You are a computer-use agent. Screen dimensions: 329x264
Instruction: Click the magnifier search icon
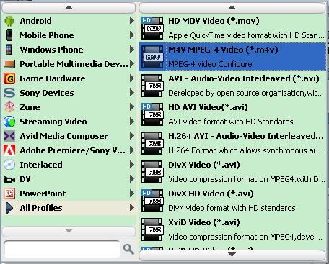(128, 249)
